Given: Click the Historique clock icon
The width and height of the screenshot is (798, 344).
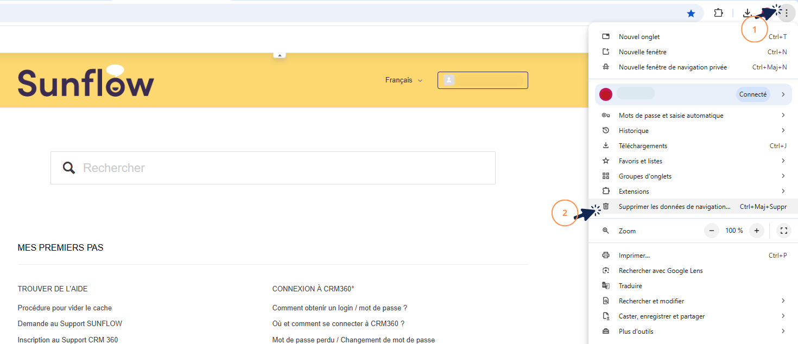Looking at the screenshot, I should [x=606, y=130].
